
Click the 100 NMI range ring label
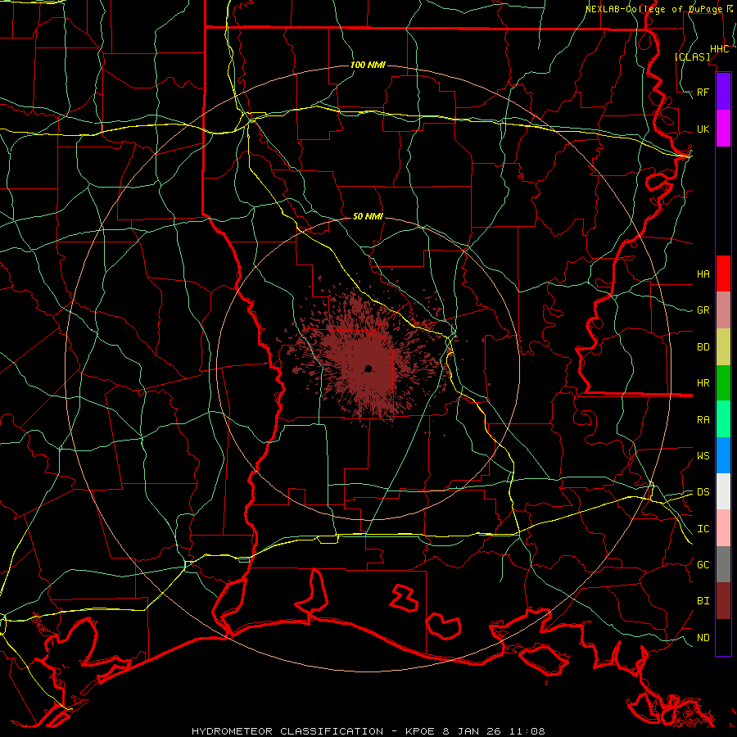tap(368, 65)
